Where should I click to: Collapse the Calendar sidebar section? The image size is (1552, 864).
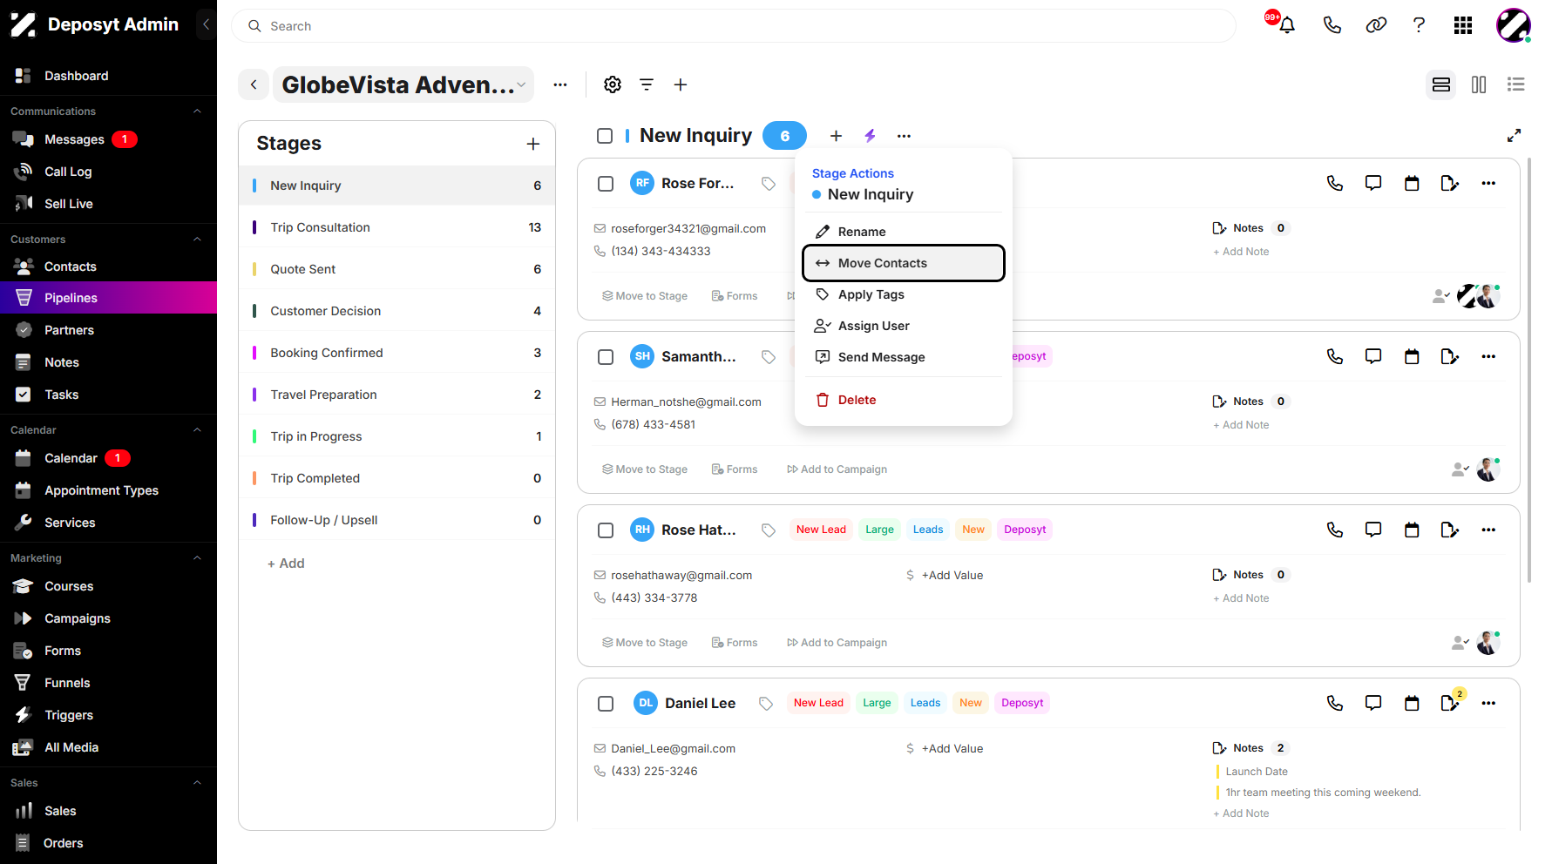click(197, 430)
